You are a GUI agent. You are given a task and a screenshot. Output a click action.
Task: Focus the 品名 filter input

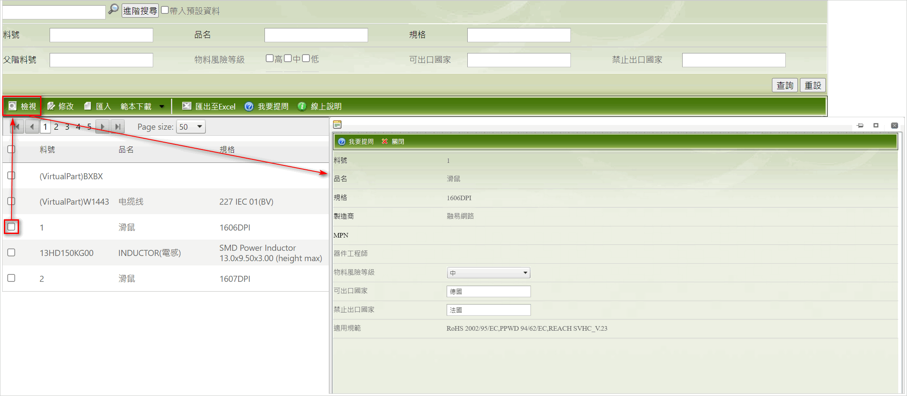[316, 35]
